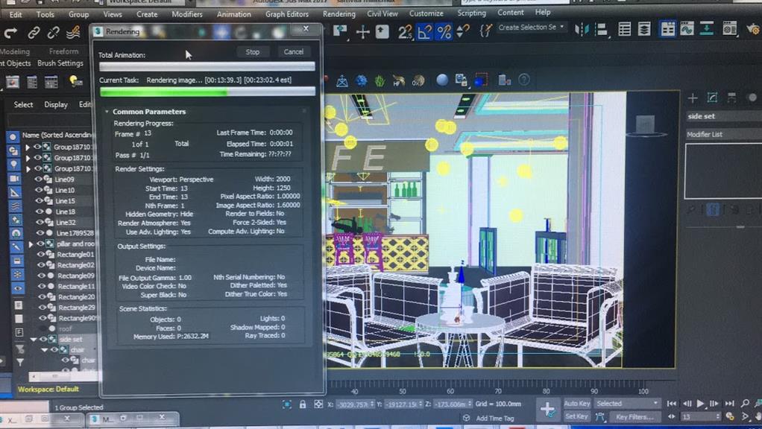Toggle the Percent Snap tool
Image resolution: width=762 pixels, height=429 pixels.
coord(444,32)
